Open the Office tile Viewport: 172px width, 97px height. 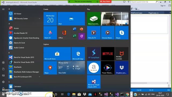(64, 33)
